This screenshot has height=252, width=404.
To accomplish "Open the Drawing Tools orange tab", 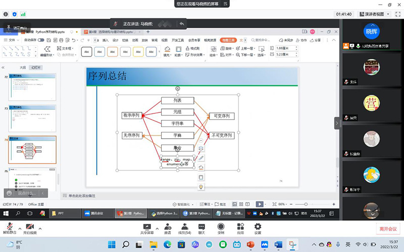I will click(x=228, y=40).
